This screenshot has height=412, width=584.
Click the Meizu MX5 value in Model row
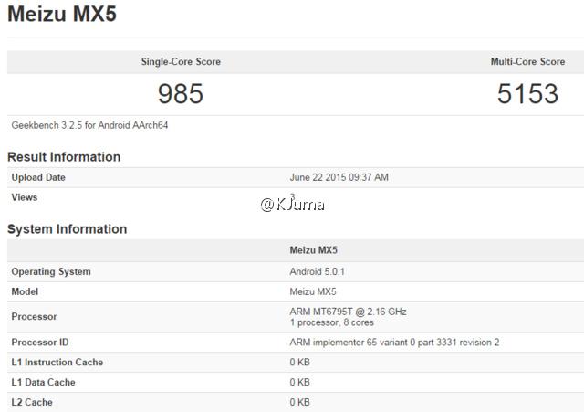(x=313, y=291)
